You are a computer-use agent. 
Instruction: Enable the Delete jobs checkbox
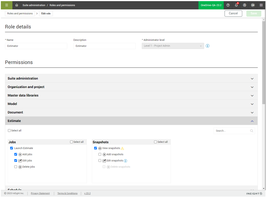[16, 167]
